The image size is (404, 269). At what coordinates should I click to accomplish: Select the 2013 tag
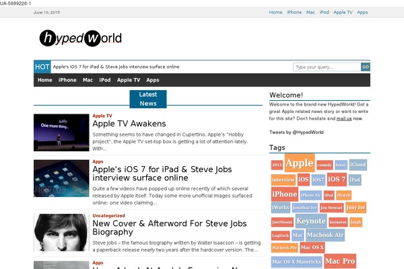[x=277, y=165]
